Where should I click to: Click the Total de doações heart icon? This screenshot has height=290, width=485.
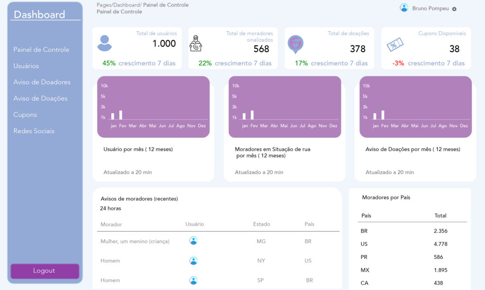coord(296,44)
